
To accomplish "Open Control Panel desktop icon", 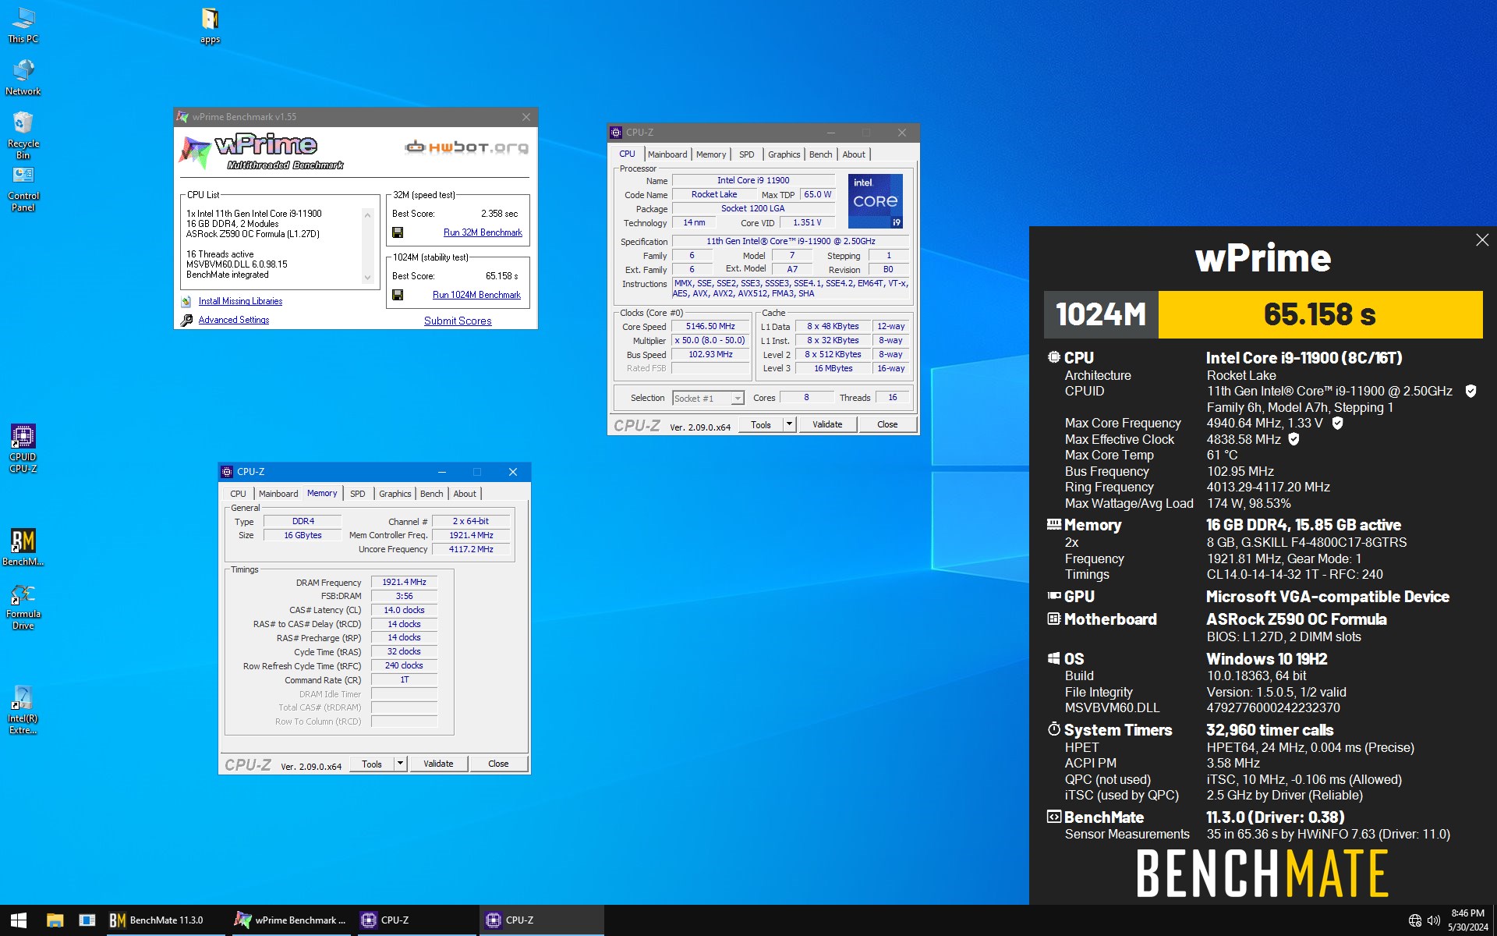I will (23, 188).
